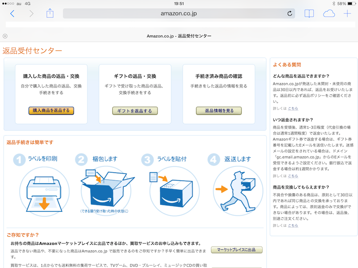Add a new tab with plus icon
358x268 pixels.
pyautogui.click(x=347, y=13)
